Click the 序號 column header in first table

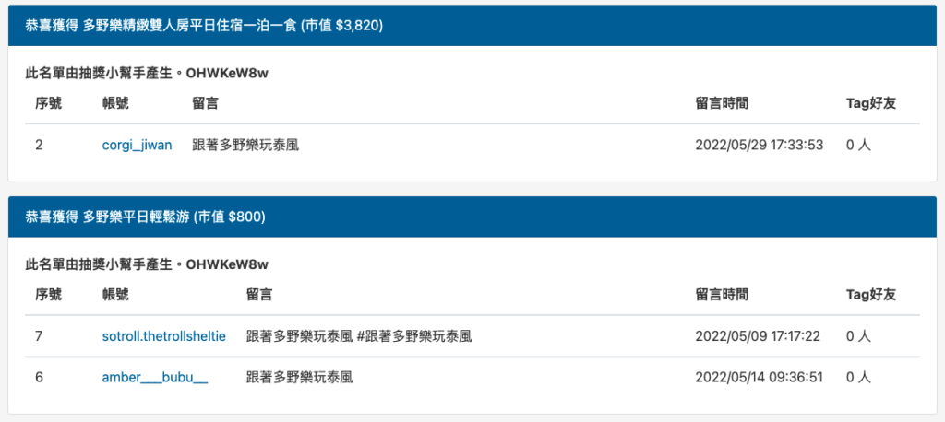pyautogui.click(x=48, y=103)
